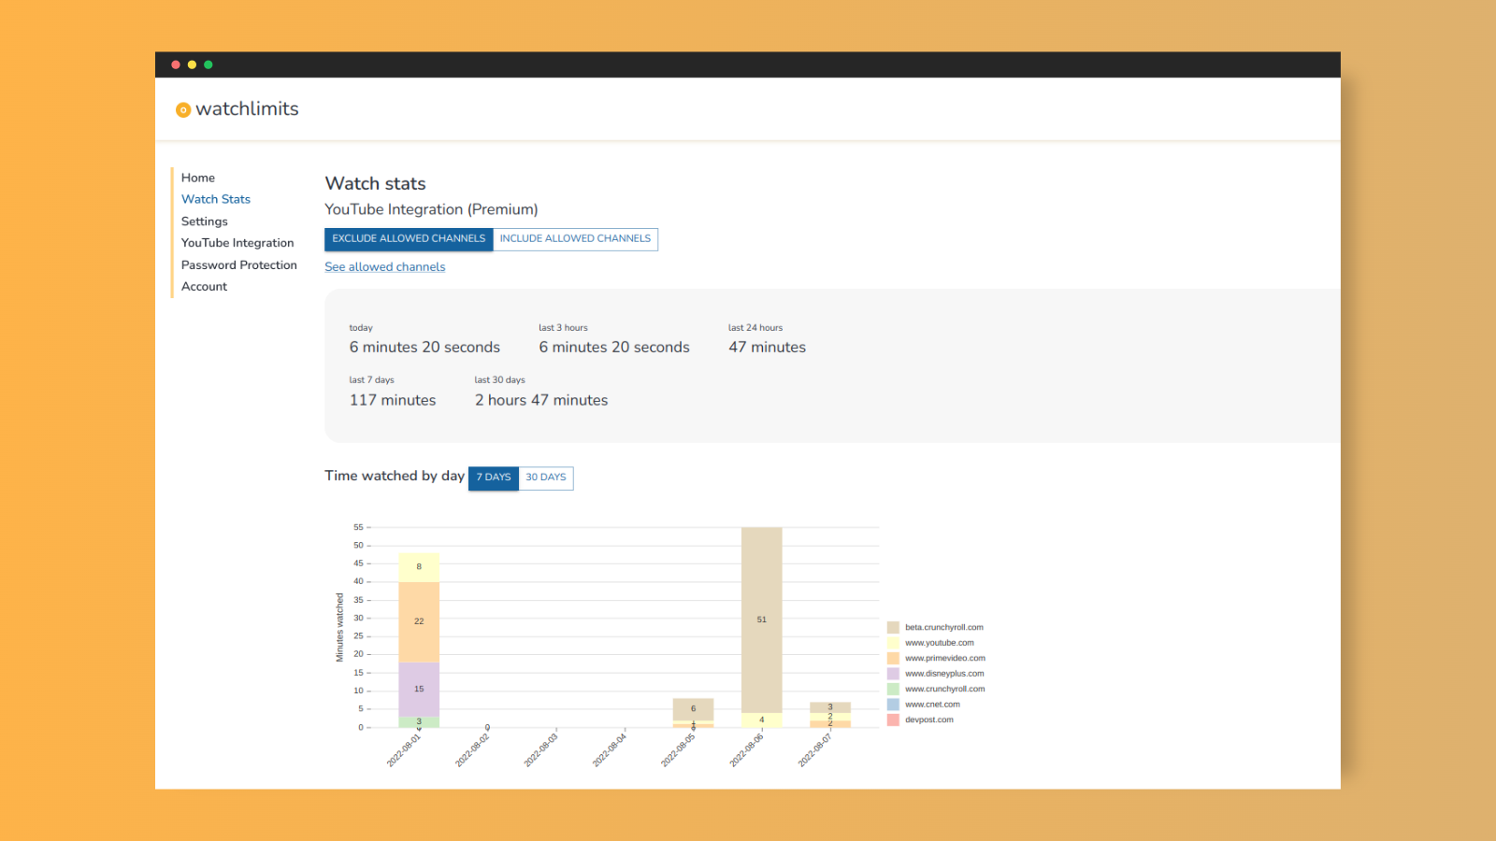The image size is (1496, 841).
Task: Open the Home sidebar page
Action: (198, 178)
